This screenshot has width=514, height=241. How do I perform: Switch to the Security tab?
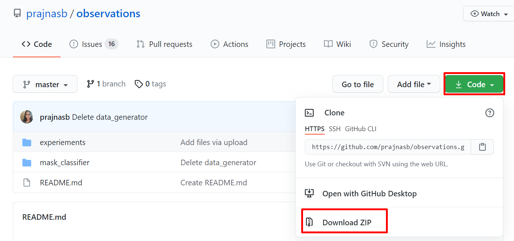[389, 44]
